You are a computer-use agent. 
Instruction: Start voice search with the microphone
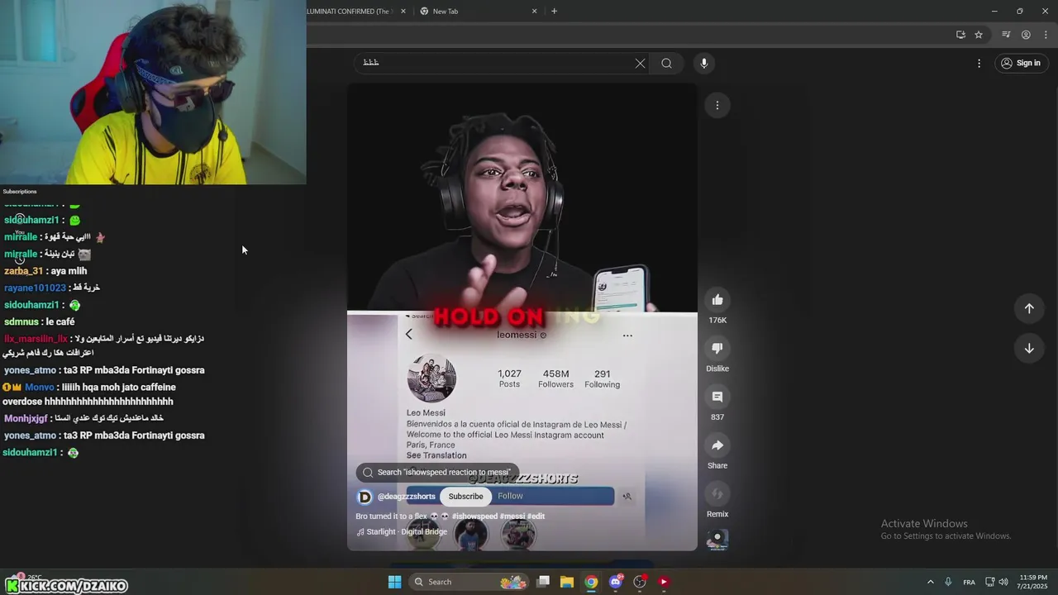point(703,64)
